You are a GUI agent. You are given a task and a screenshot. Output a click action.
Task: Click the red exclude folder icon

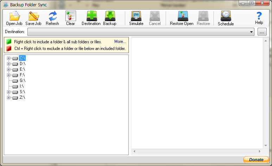coord(9,49)
